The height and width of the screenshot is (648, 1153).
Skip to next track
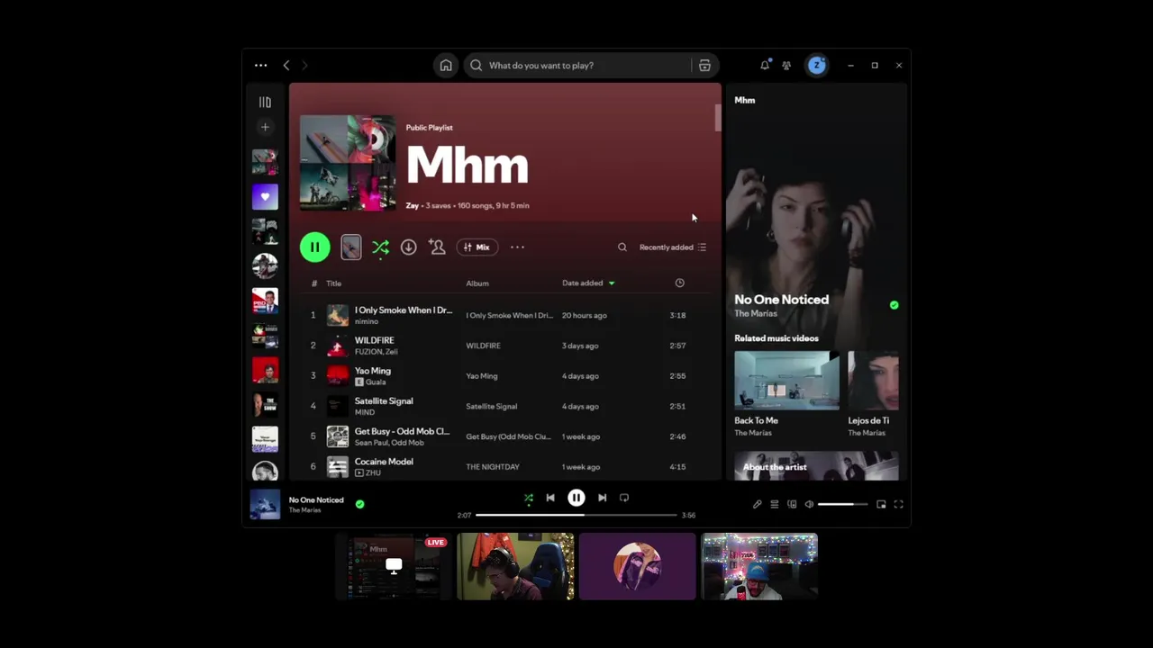[x=602, y=498]
